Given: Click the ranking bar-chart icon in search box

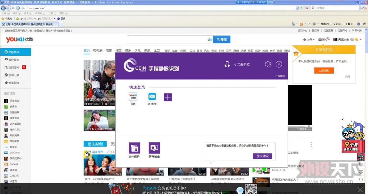Looking at the screenshot, I should click(210, 40).
